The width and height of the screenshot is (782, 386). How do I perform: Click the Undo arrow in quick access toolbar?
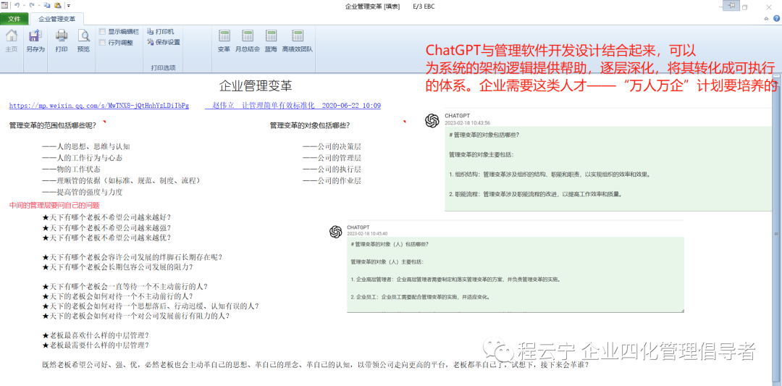(x=17, y=6)
